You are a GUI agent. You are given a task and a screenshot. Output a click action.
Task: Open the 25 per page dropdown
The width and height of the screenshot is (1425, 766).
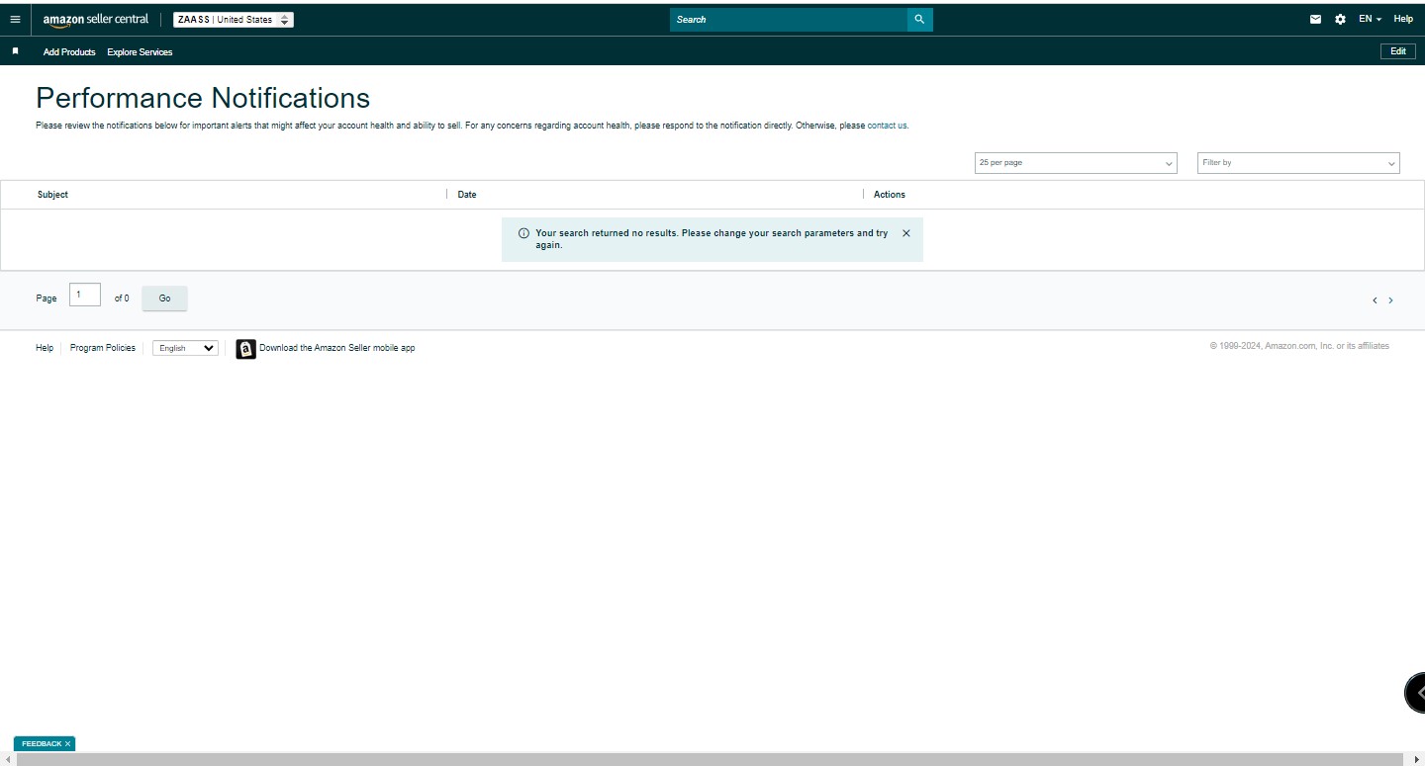(1076, 163)
